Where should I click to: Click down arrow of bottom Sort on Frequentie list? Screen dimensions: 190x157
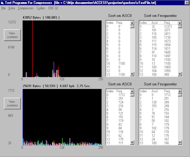click(180, 142)
